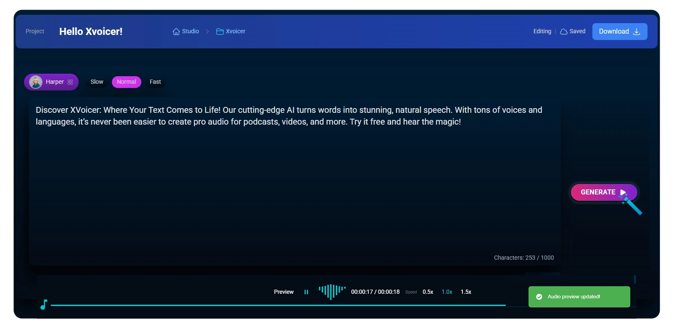This screenshot has width=674, height=330.
Task: Select Slow speaking pace
Action: pos(97,82)
